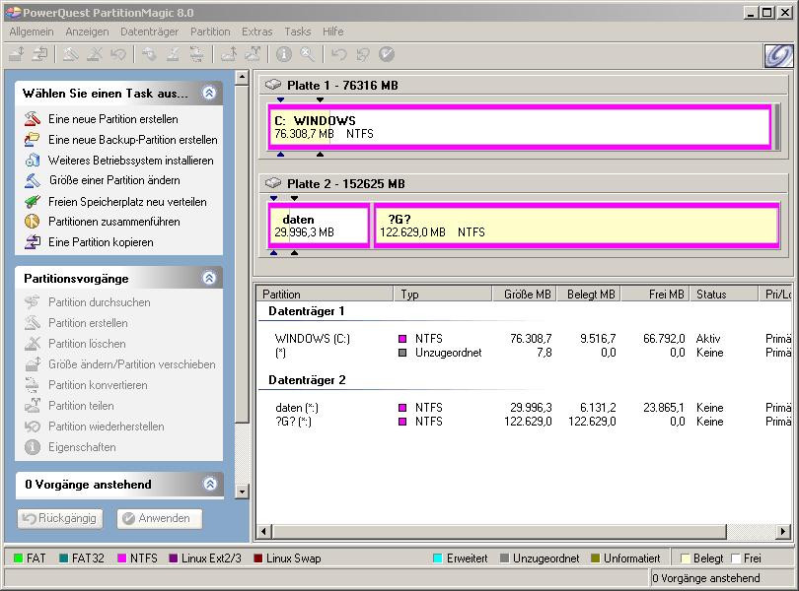The image size is (799, 591).
Task: Click the FAT green legend swatch
Action: tap(18, 558)
